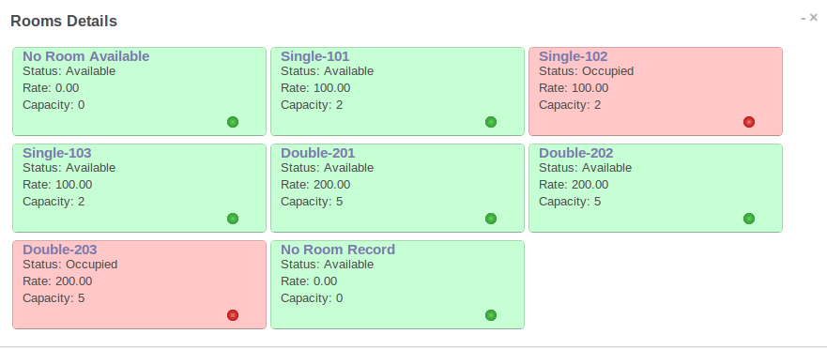827x349 pixels.
Task: Select the No Room Record heading
Action: point(338,250)
